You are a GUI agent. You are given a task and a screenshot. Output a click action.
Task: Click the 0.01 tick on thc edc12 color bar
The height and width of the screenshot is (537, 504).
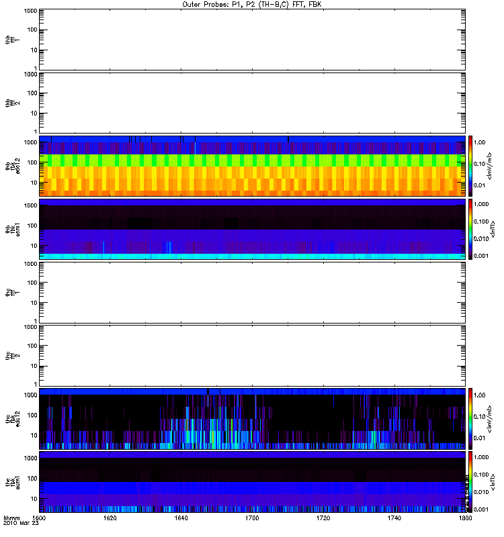coord(480,438)
